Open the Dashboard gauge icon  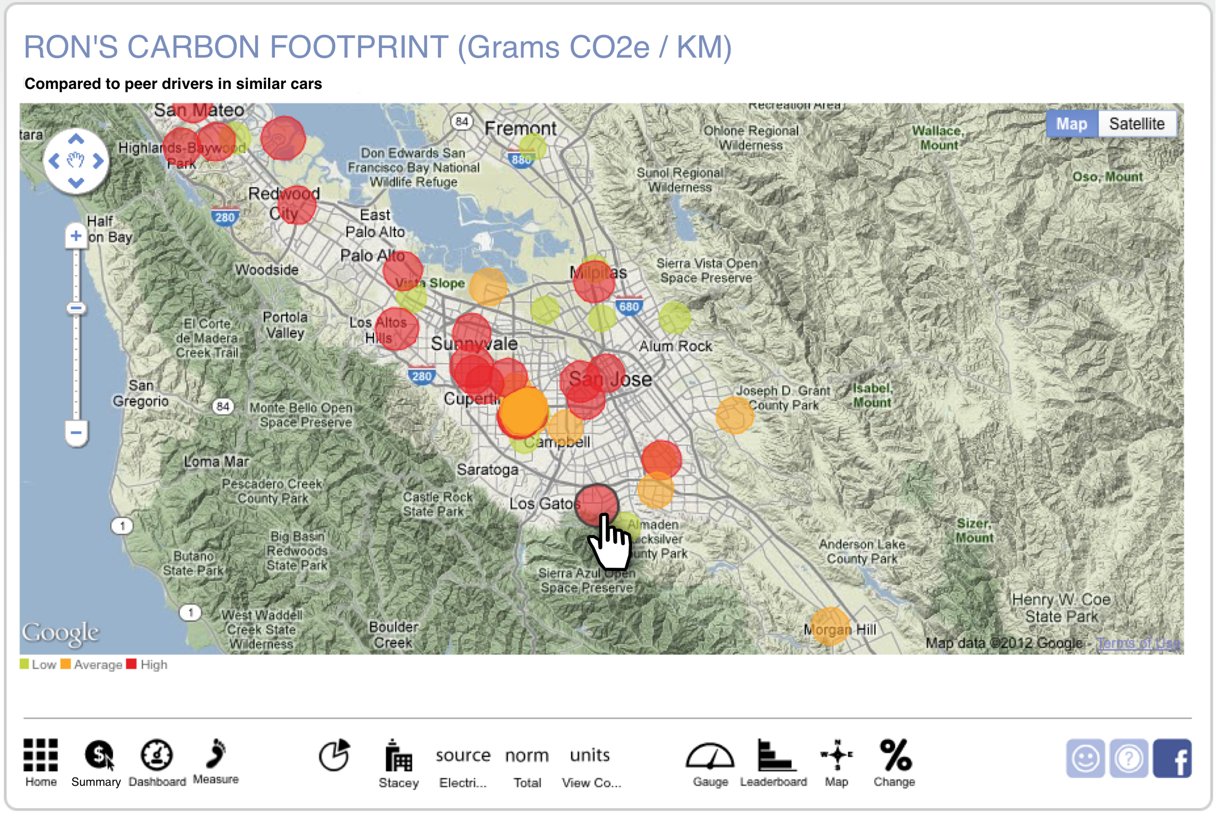[157, 755]
